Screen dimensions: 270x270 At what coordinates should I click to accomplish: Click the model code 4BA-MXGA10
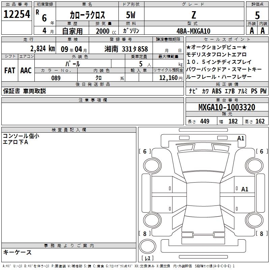193,31
